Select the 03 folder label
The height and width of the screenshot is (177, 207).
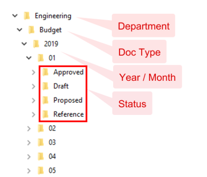[x=52, y=142]
